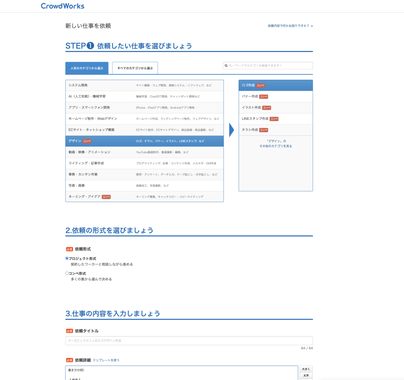Click the 大きく text size button
The height and width of the screenshot is (380, 404).
tap(306, 369)
